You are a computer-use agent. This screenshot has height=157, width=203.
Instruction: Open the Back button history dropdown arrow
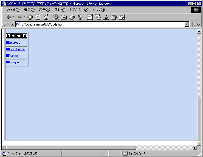point(13,17)
